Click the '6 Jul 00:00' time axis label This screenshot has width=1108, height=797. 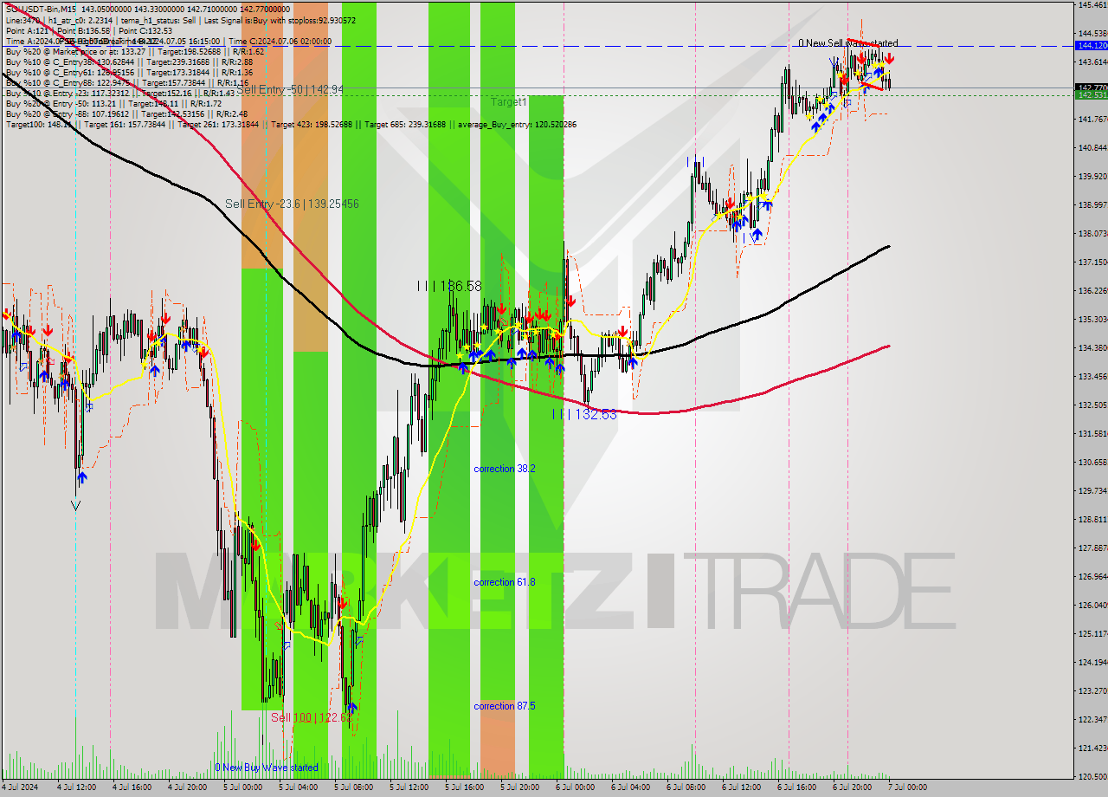tap(575, 787)
